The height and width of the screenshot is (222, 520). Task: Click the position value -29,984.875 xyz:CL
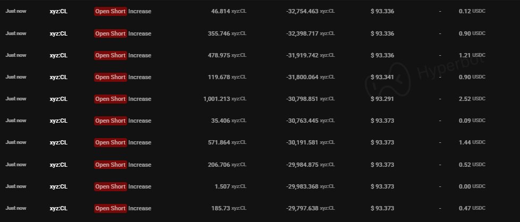[311, 165]
